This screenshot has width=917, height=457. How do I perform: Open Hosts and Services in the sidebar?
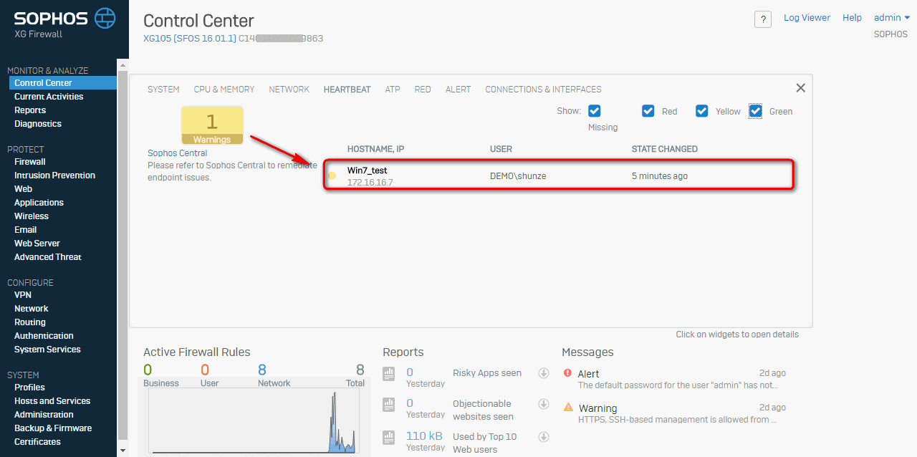click(x=52, y=401)
